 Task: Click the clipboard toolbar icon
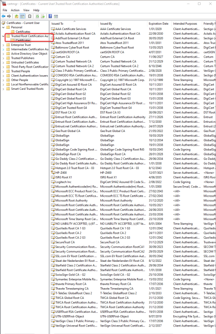(x=30, y=16)
